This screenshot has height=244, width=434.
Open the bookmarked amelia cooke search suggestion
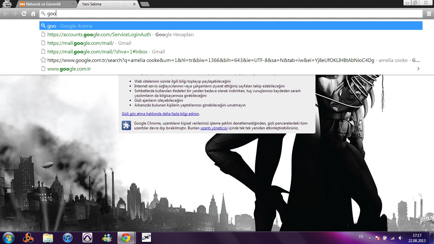pos(231,60)
